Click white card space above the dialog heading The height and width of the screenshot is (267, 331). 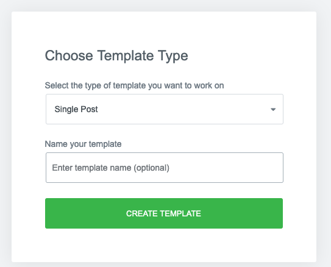tap(164, 29)
